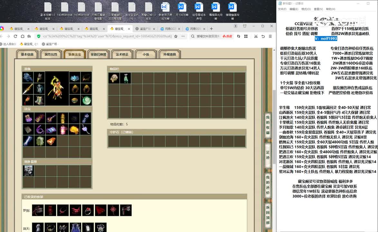Select the golden sword weapon in 装备
This screenshot has height=232, width=378.
[28, 89]
